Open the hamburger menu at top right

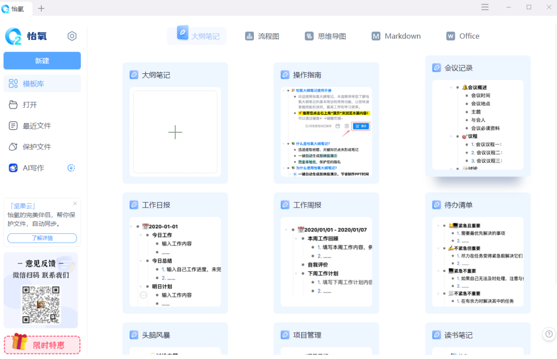485,7
